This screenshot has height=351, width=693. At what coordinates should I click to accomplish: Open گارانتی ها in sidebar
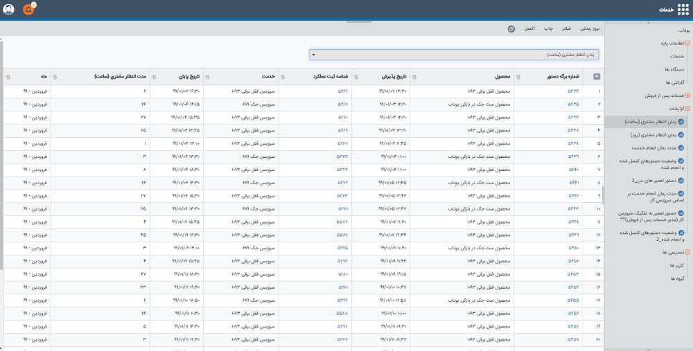tap(675, 82)
